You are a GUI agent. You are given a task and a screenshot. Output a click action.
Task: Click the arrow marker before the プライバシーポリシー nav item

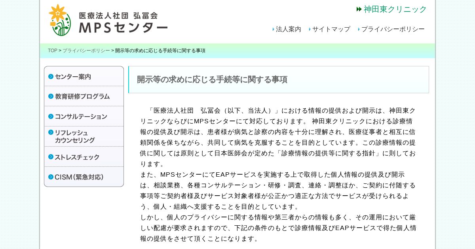(359, 29)
